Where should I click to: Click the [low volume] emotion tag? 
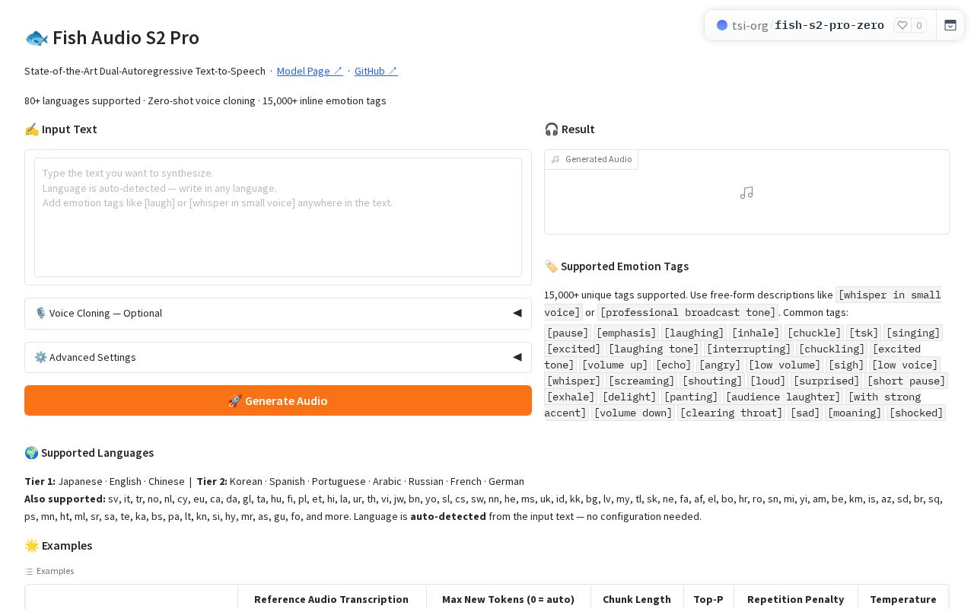785,365
